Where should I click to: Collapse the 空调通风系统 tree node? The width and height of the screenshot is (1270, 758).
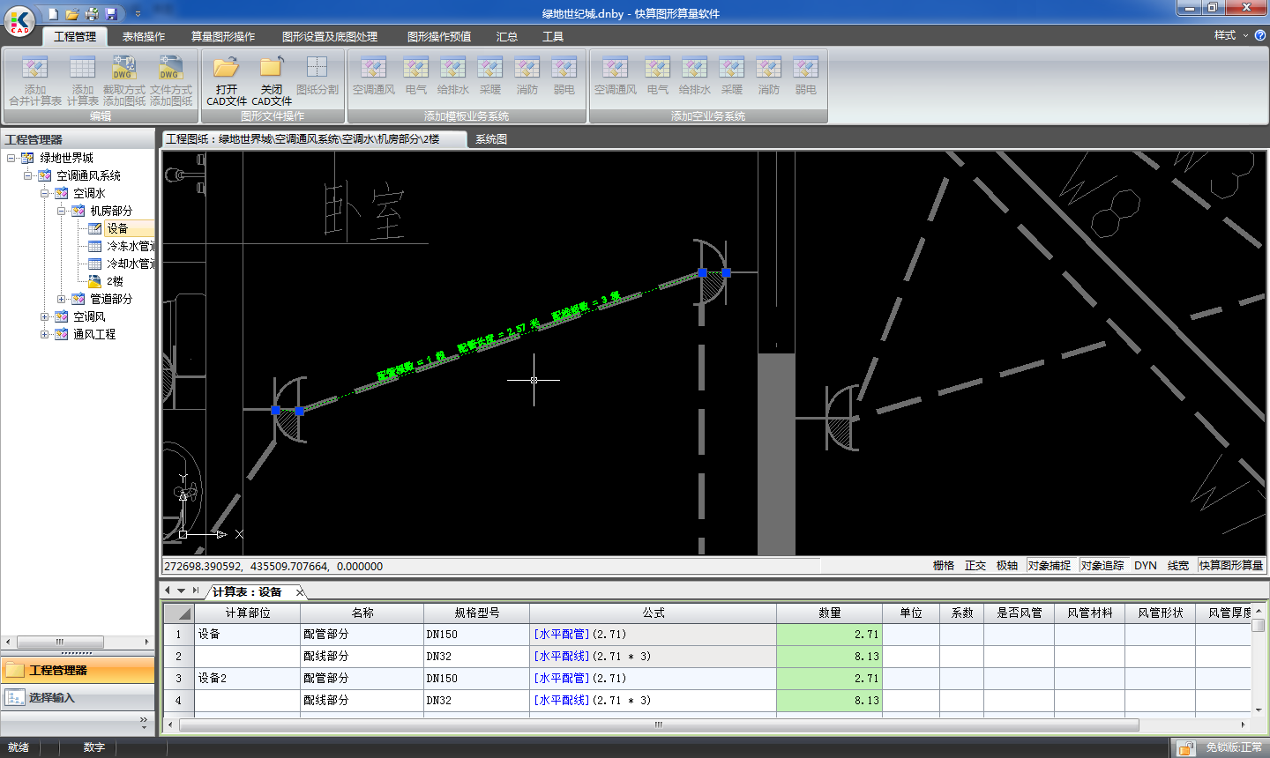[27, 175]
